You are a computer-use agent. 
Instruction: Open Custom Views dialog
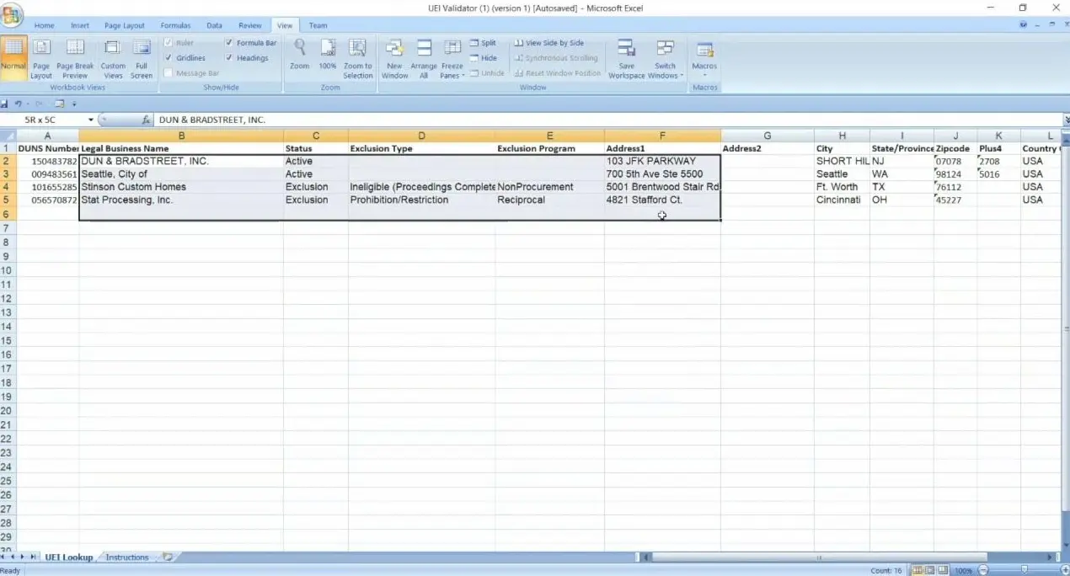pyautogui.click(x=113, y=58)
